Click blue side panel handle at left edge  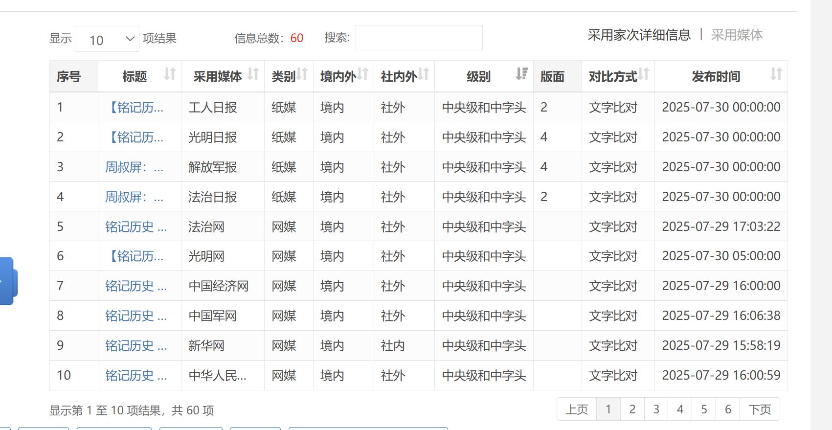point(8,281)
